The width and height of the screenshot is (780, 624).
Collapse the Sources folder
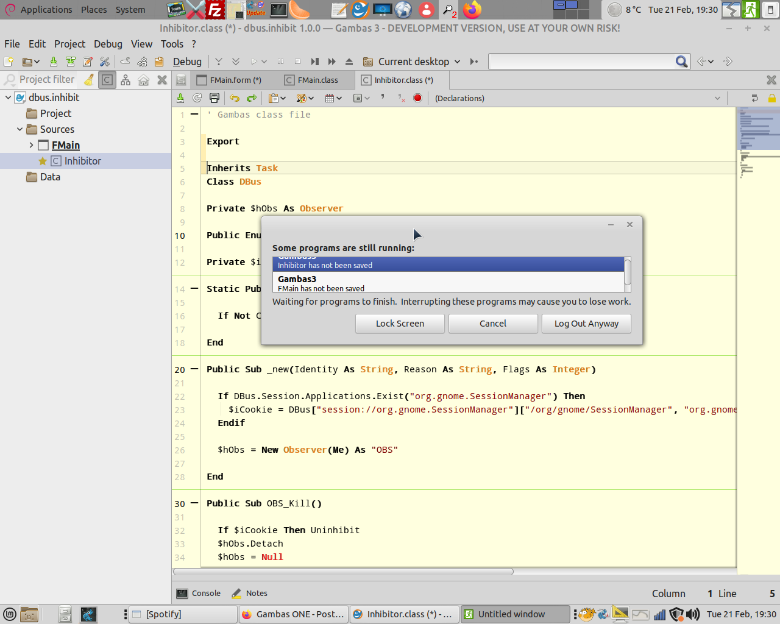tap(19, 129)
